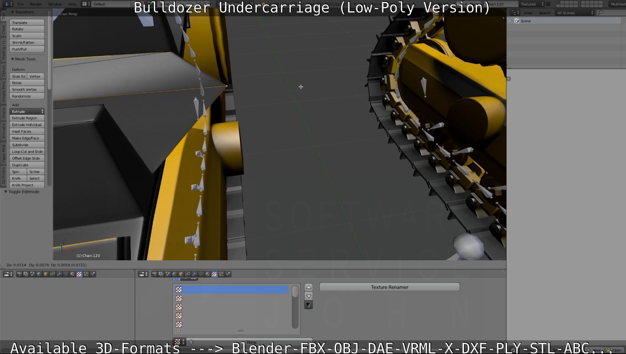Open Modifiers wrench tab in right properties editor
This screenshot has height=354, width=626.
point(194,274)
